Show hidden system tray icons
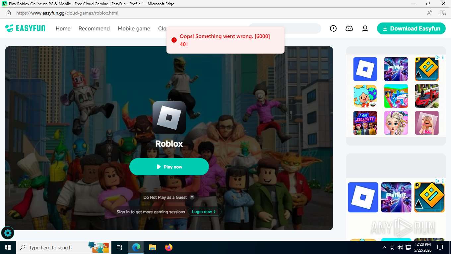This screenshot has width=451, height=254. (384, 247)
